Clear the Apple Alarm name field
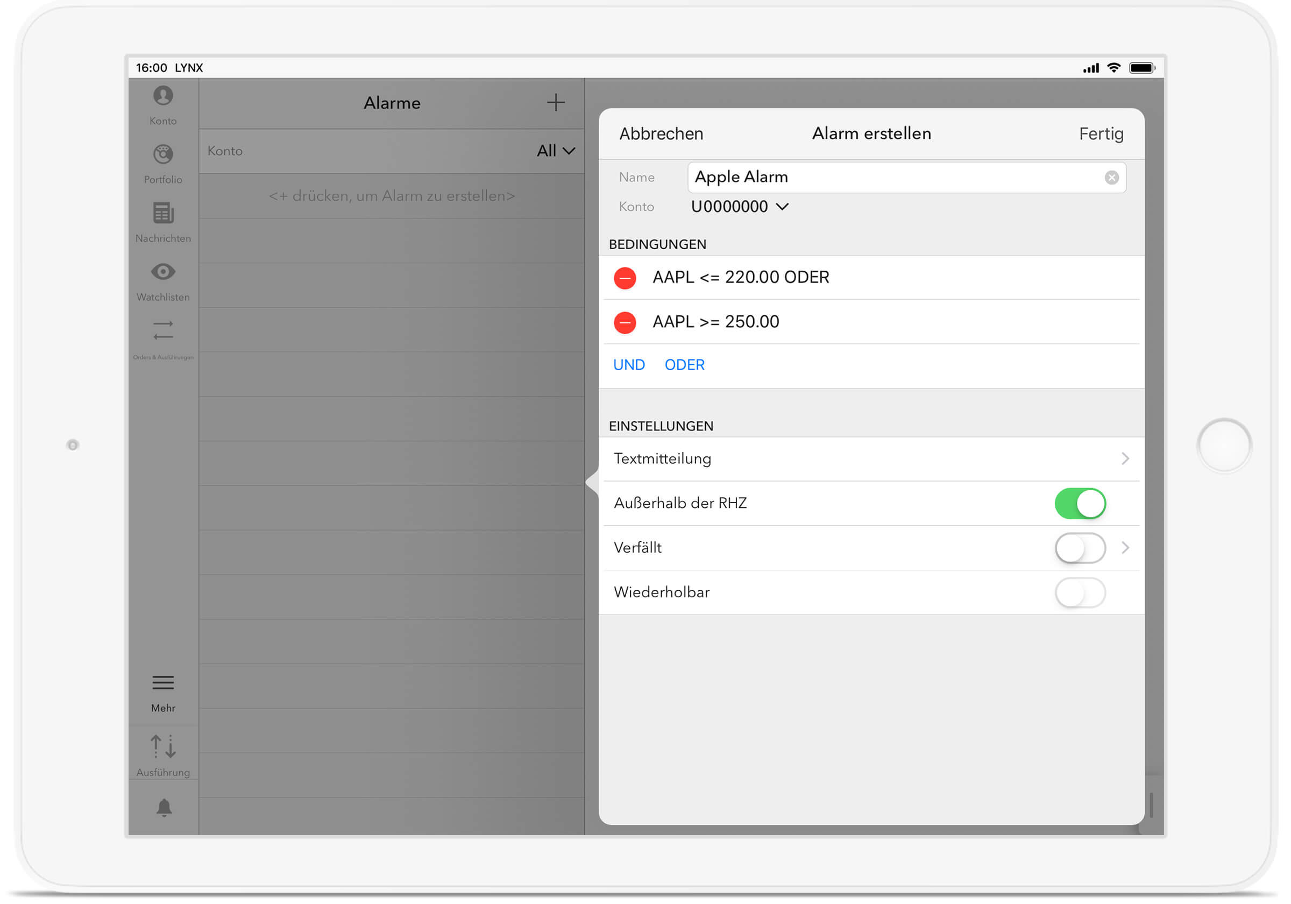This screenshot has height=904, width=1291. [x=1112, y=177]
